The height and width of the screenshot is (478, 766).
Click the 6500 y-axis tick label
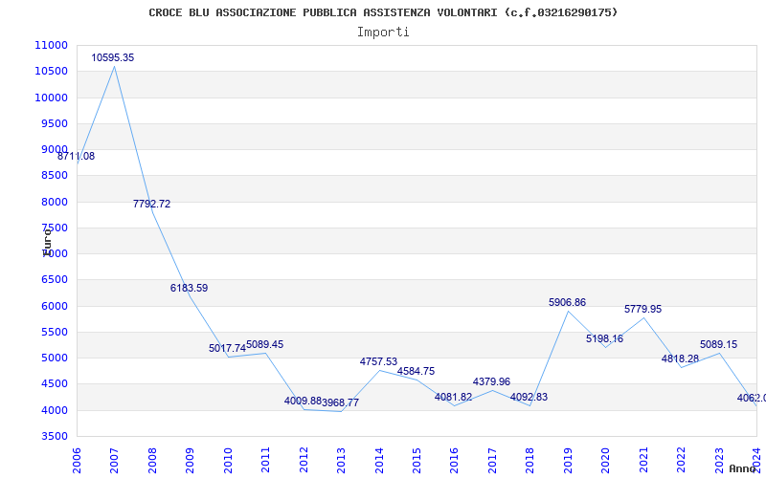(x=54, y=280)
